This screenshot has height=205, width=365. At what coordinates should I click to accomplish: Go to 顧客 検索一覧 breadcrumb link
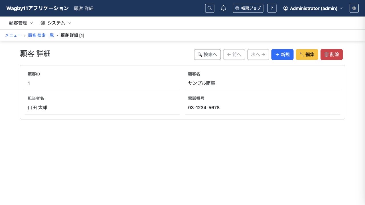coord(41,35)
